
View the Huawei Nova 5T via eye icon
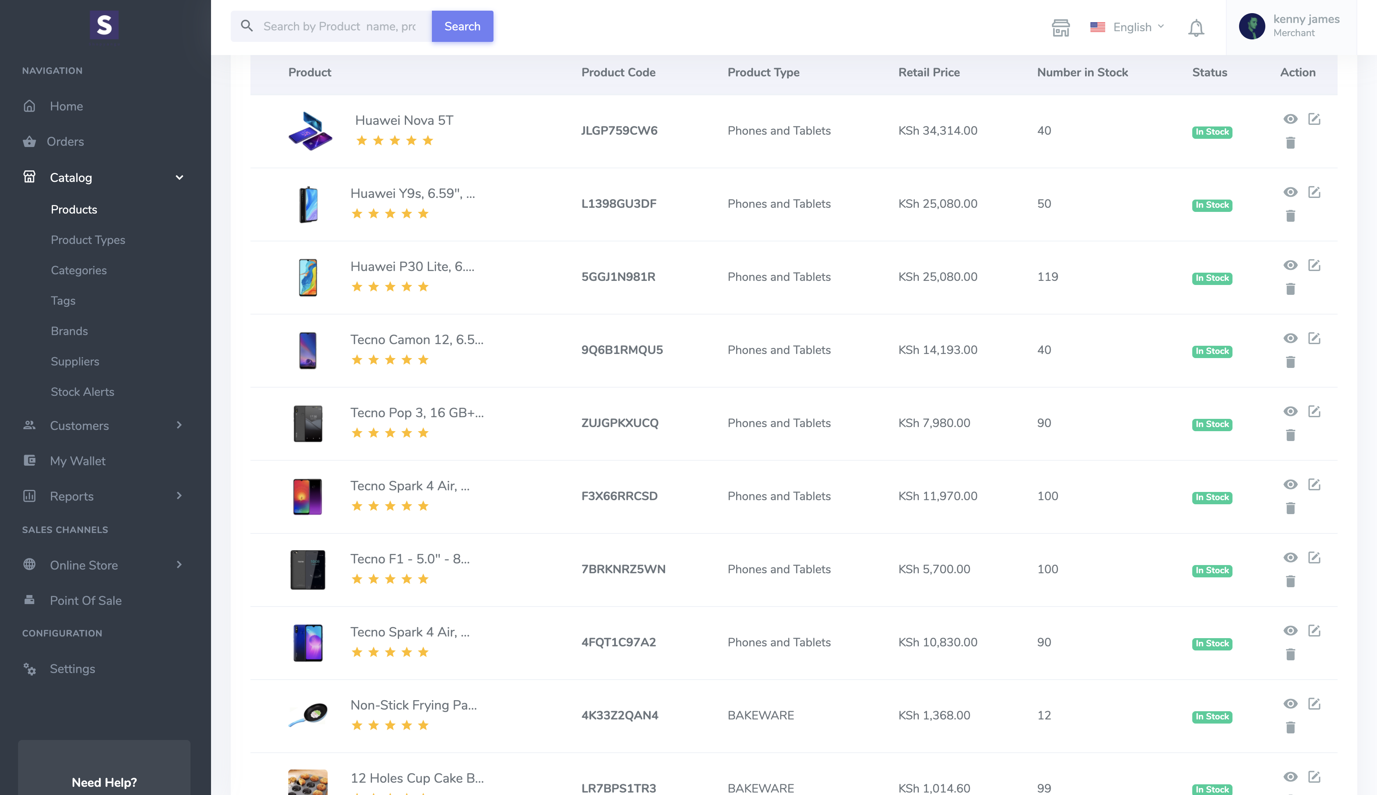point(1290,119)
